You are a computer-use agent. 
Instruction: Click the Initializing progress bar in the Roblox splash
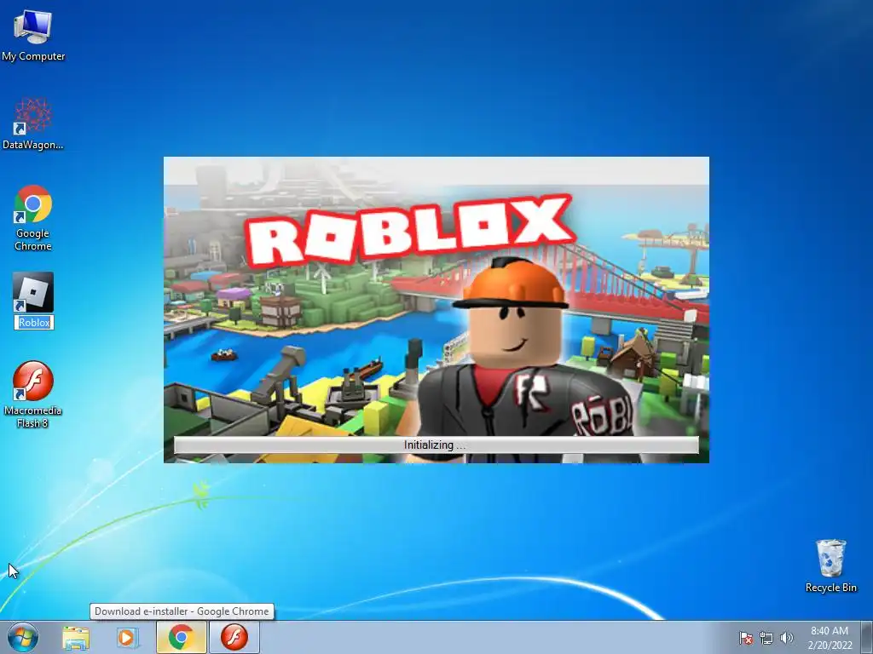[436, 445]
